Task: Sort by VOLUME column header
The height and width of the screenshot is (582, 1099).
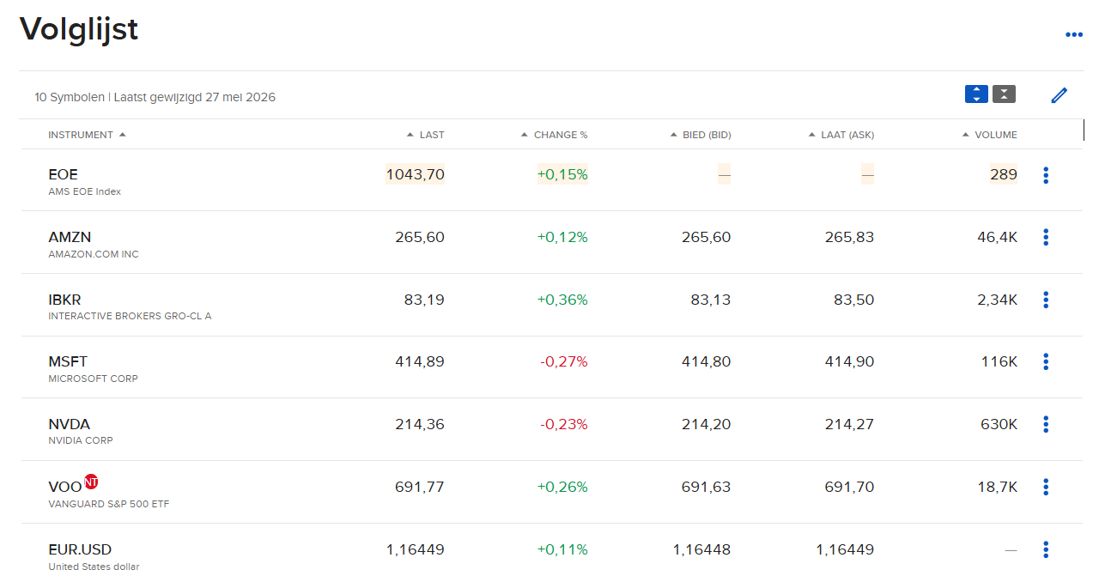Action: (990, 135)
